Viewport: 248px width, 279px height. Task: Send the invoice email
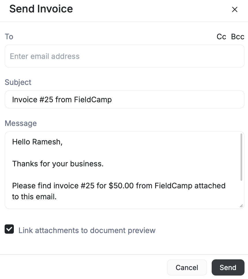pos(228,267)
